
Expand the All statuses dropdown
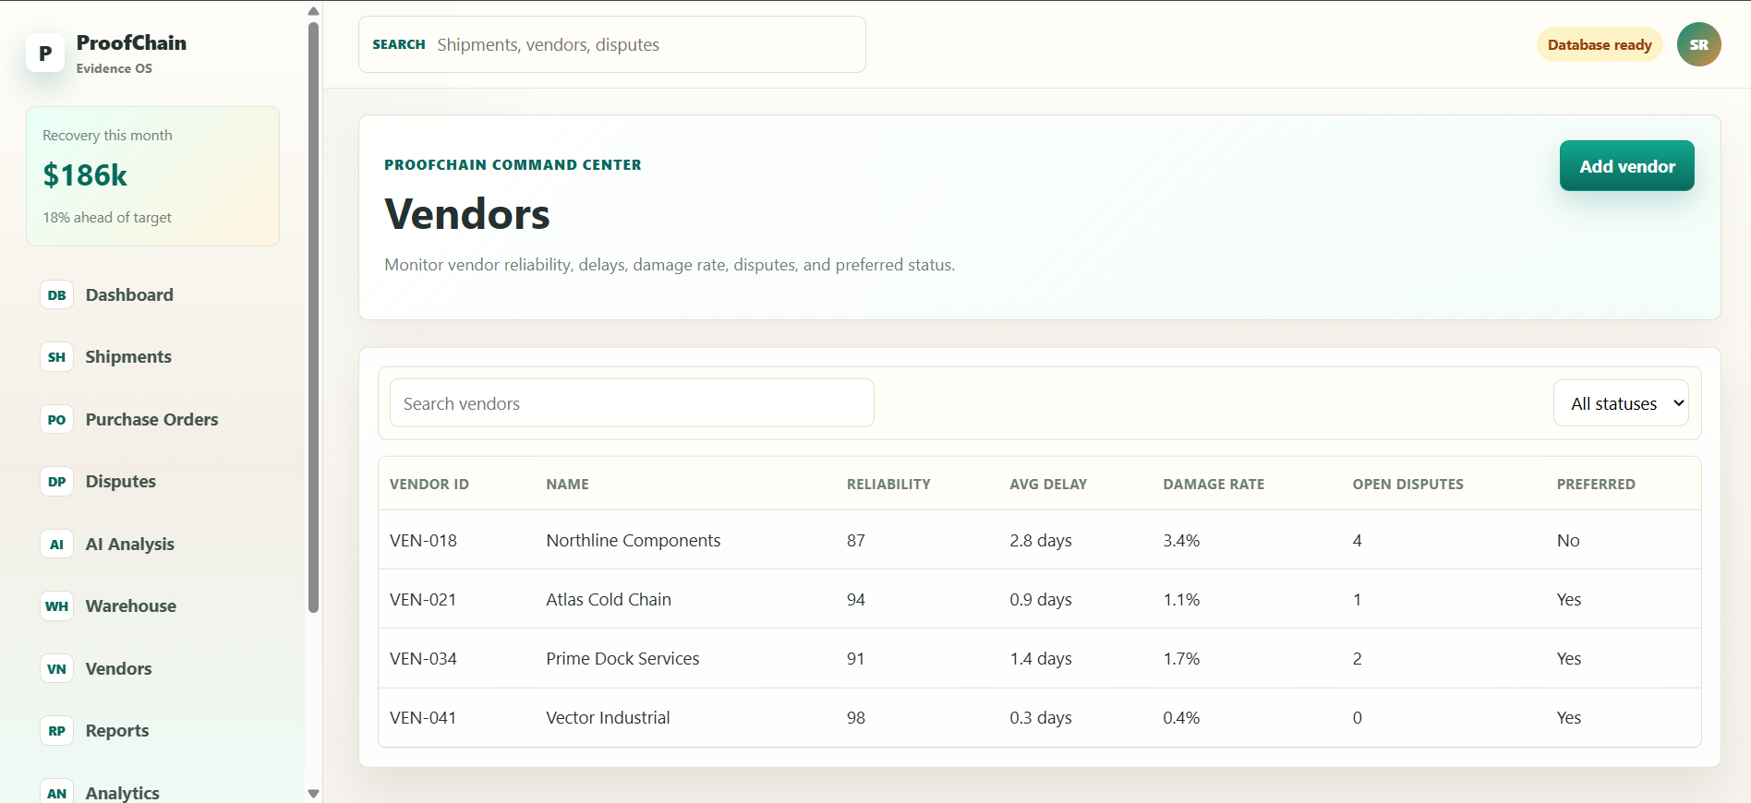click(1621, 403)
